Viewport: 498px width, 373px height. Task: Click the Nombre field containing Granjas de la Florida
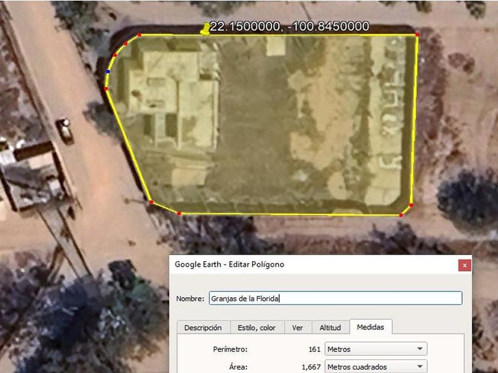point(336,298)
